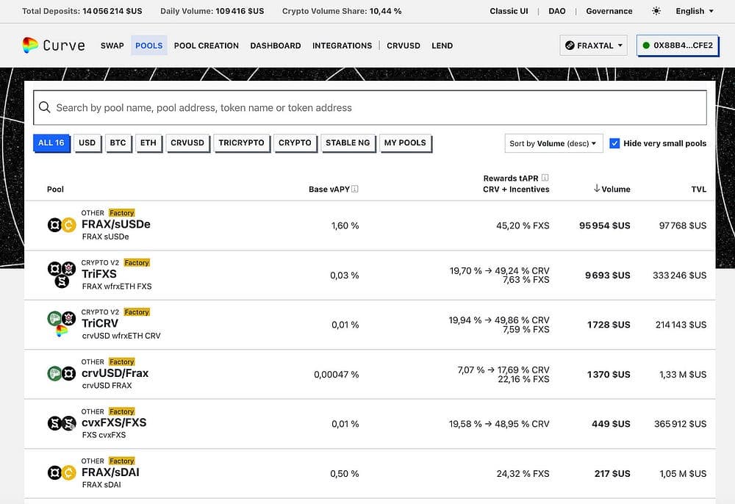Open the Integrations page
735x504 pixels.
pos(343,46)
